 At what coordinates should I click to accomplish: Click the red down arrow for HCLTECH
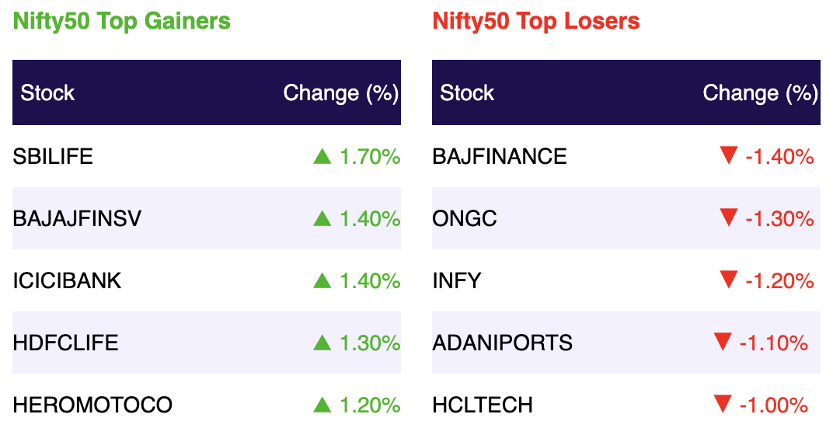coord(723,404)
